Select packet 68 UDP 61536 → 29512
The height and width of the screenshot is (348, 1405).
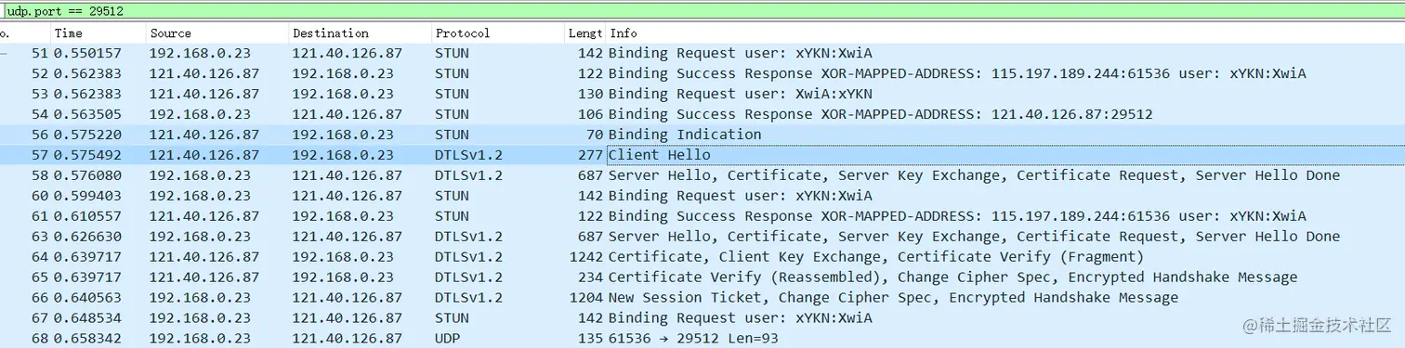[x=702, y=339]
